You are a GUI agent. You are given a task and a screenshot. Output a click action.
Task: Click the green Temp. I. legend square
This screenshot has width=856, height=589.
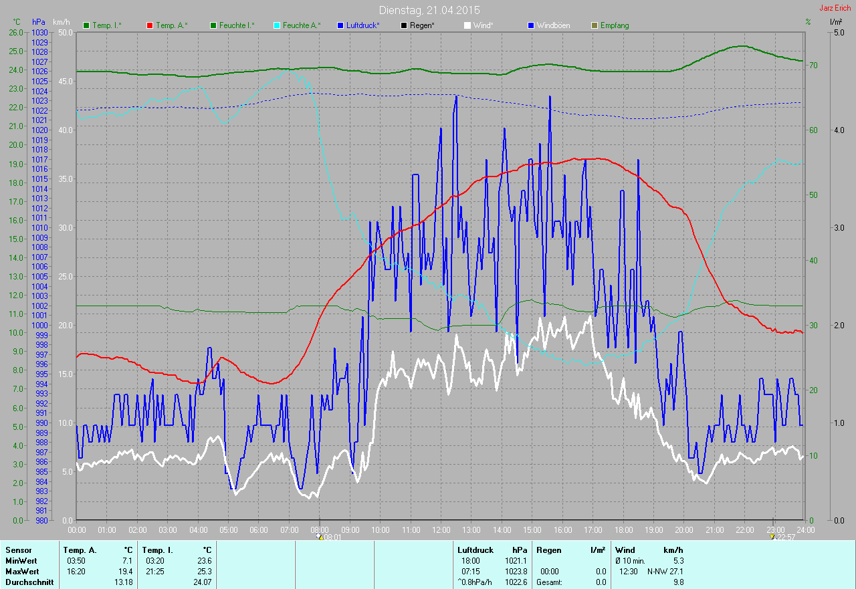(86, 25)
